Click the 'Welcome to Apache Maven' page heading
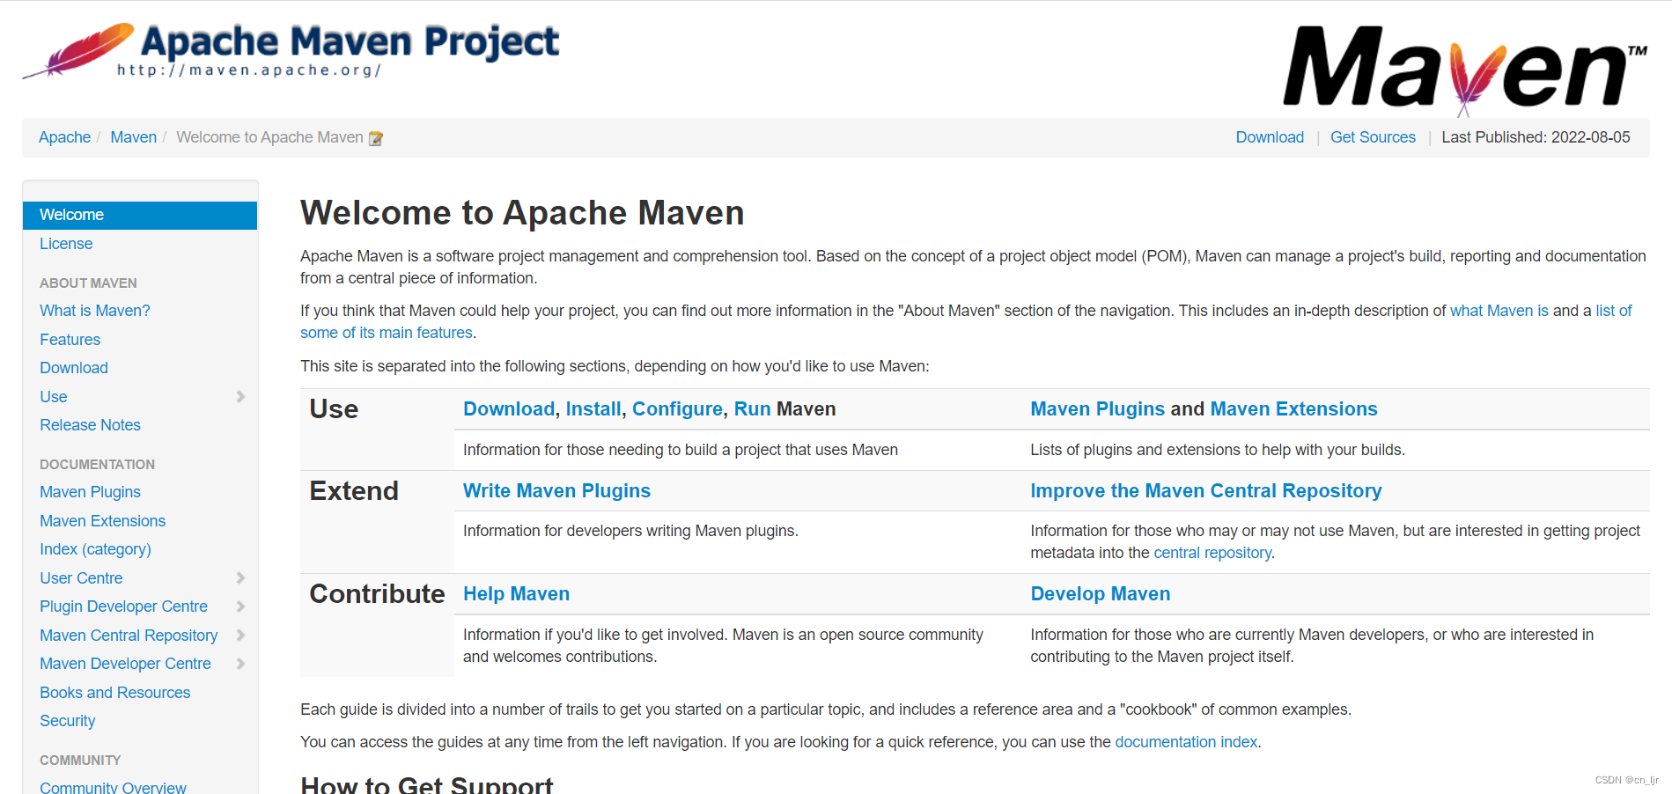 click(x=522, y=213)
